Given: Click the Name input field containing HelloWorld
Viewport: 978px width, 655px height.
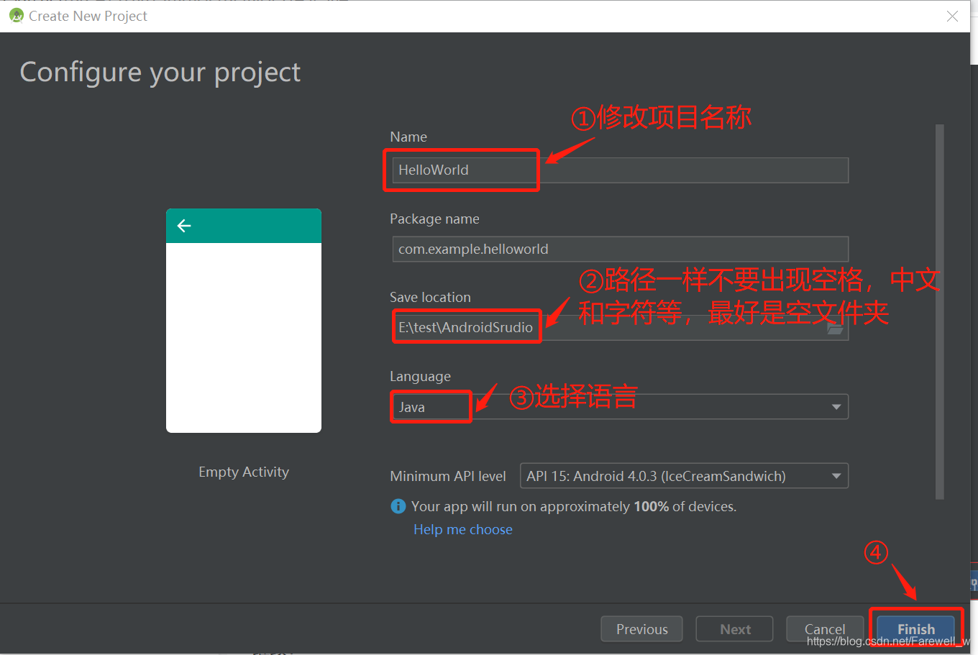Looking at the screenshot, I should click(620, 170).
